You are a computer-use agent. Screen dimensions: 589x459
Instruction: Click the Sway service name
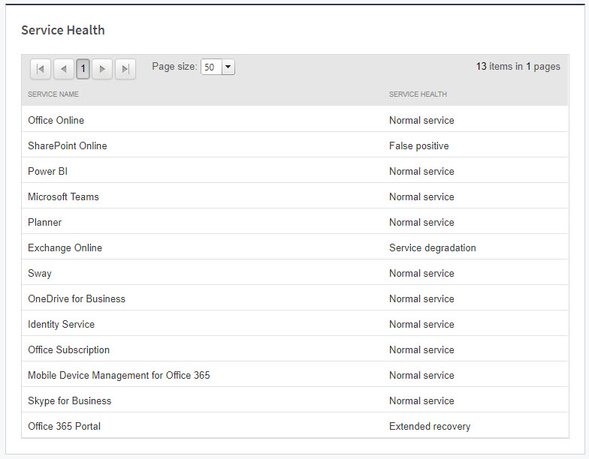pyautogui.click(x=39, y=273)
